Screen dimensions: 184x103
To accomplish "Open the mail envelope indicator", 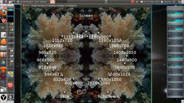I will 142,2.
